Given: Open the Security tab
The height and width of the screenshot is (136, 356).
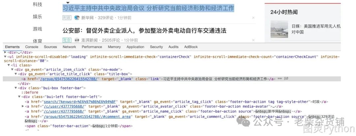Looking at the screenshot, I should tap(156, 47).
